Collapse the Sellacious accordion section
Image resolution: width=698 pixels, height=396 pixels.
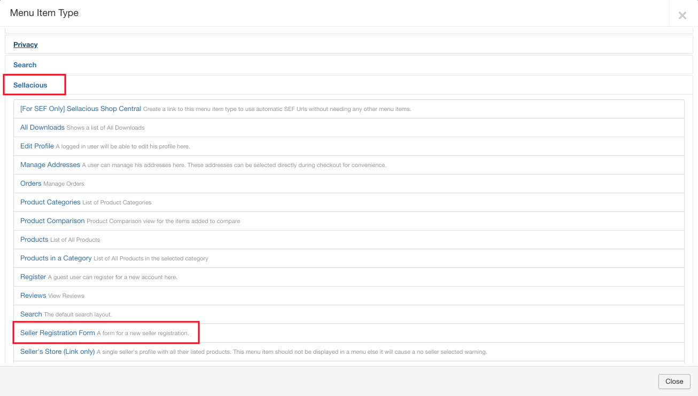tap(30, 85)
